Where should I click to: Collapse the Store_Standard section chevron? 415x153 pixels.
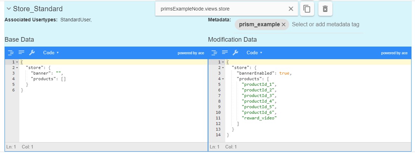click(x=9, y=9)
